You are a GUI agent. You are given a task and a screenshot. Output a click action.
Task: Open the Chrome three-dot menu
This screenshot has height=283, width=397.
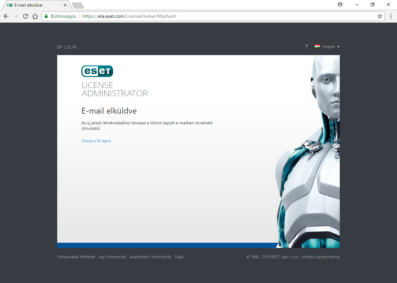tap(391, 16)
